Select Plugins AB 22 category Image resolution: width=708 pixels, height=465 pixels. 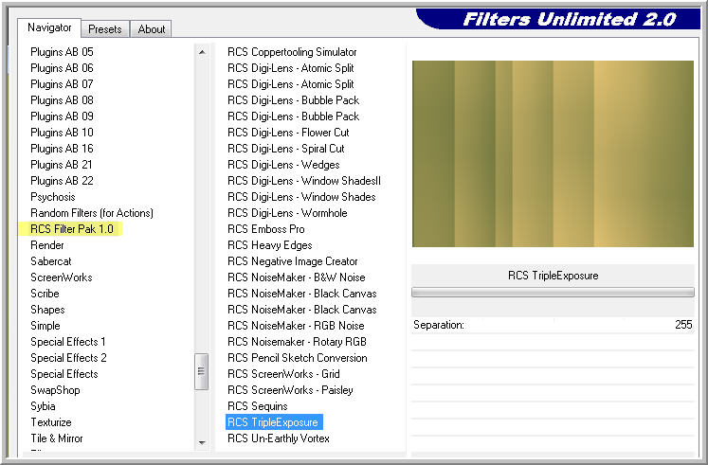[x=62, y=181]
